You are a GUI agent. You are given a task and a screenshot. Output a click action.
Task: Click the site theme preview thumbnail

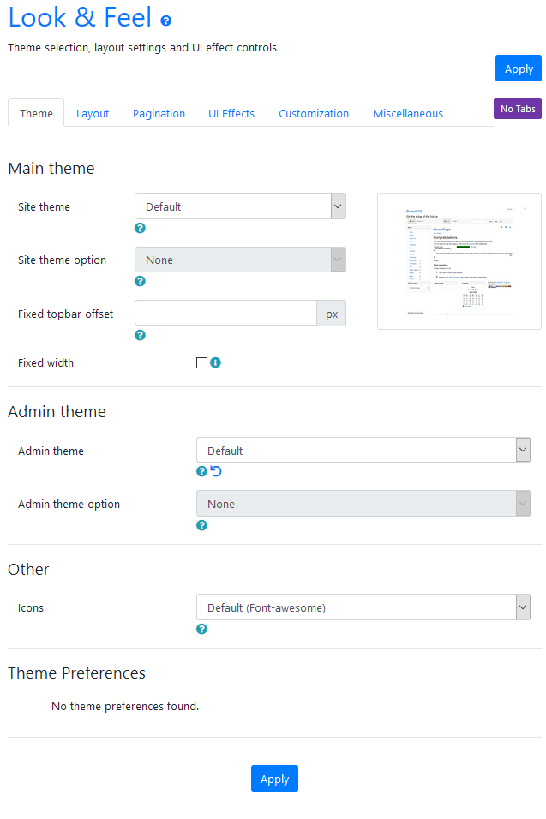(459, 261)
